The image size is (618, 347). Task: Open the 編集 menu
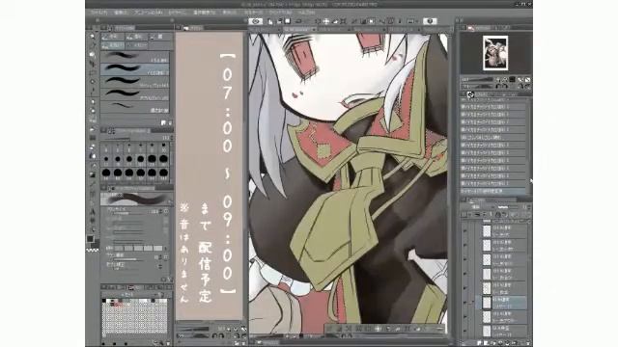coord(121,13)
